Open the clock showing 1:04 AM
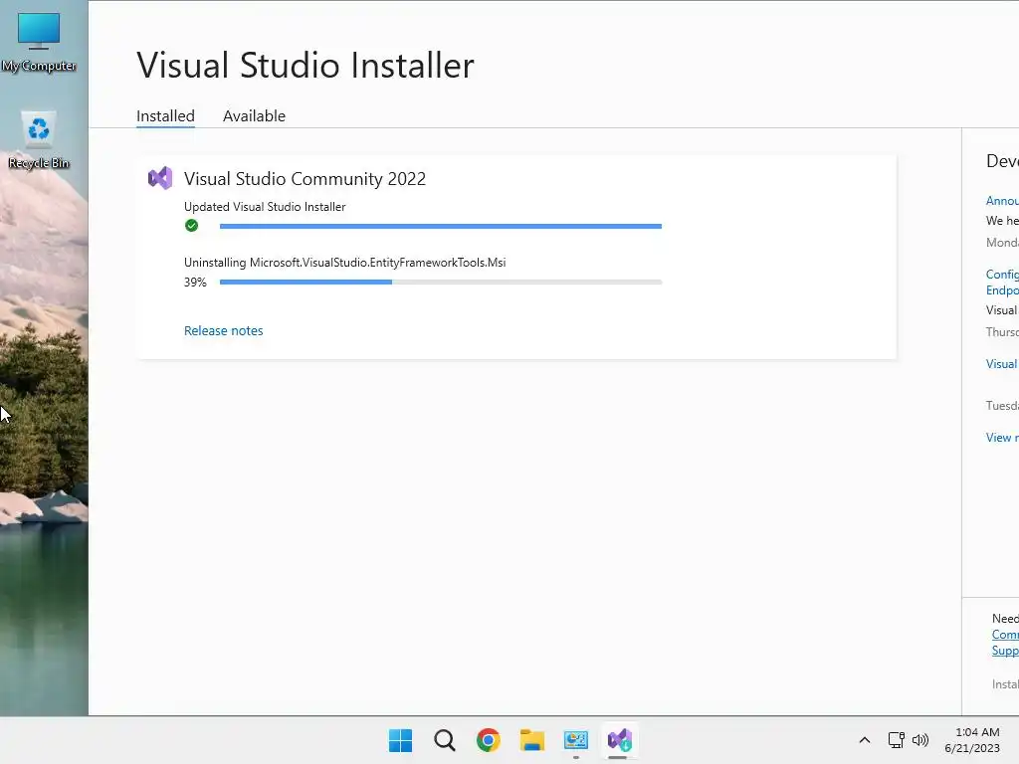The height and width of the screenshot is (764, 1019). tap(977, 732)
